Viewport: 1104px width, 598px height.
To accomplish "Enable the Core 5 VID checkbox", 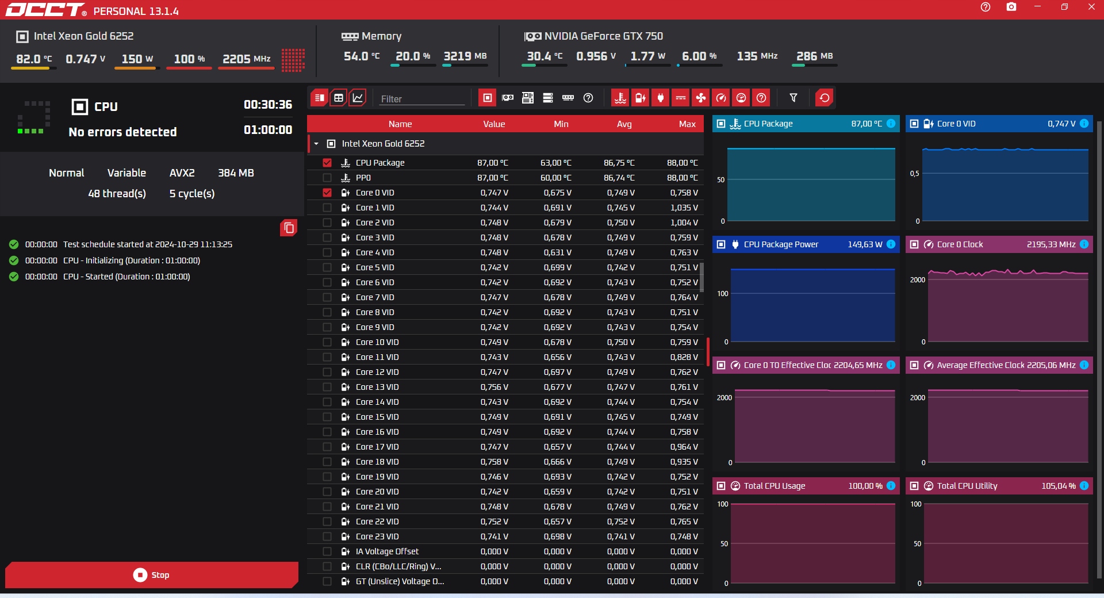I will pyautogui.click(x=327, y=267).
